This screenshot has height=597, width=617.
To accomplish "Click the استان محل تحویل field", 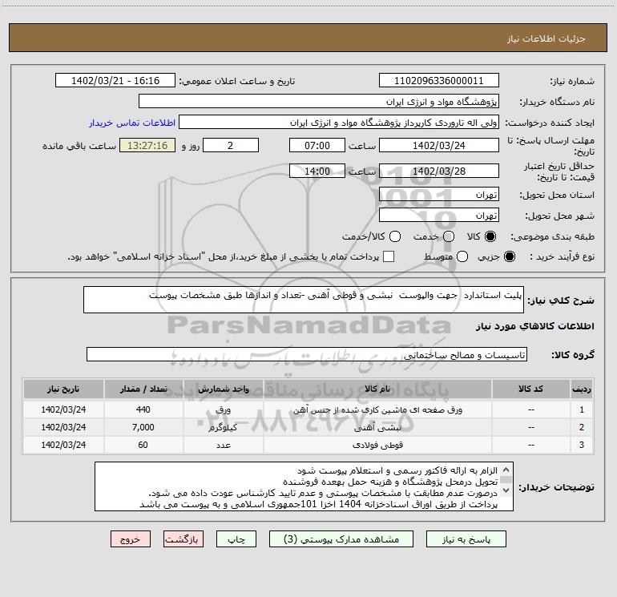I will [x=439, y=195].
